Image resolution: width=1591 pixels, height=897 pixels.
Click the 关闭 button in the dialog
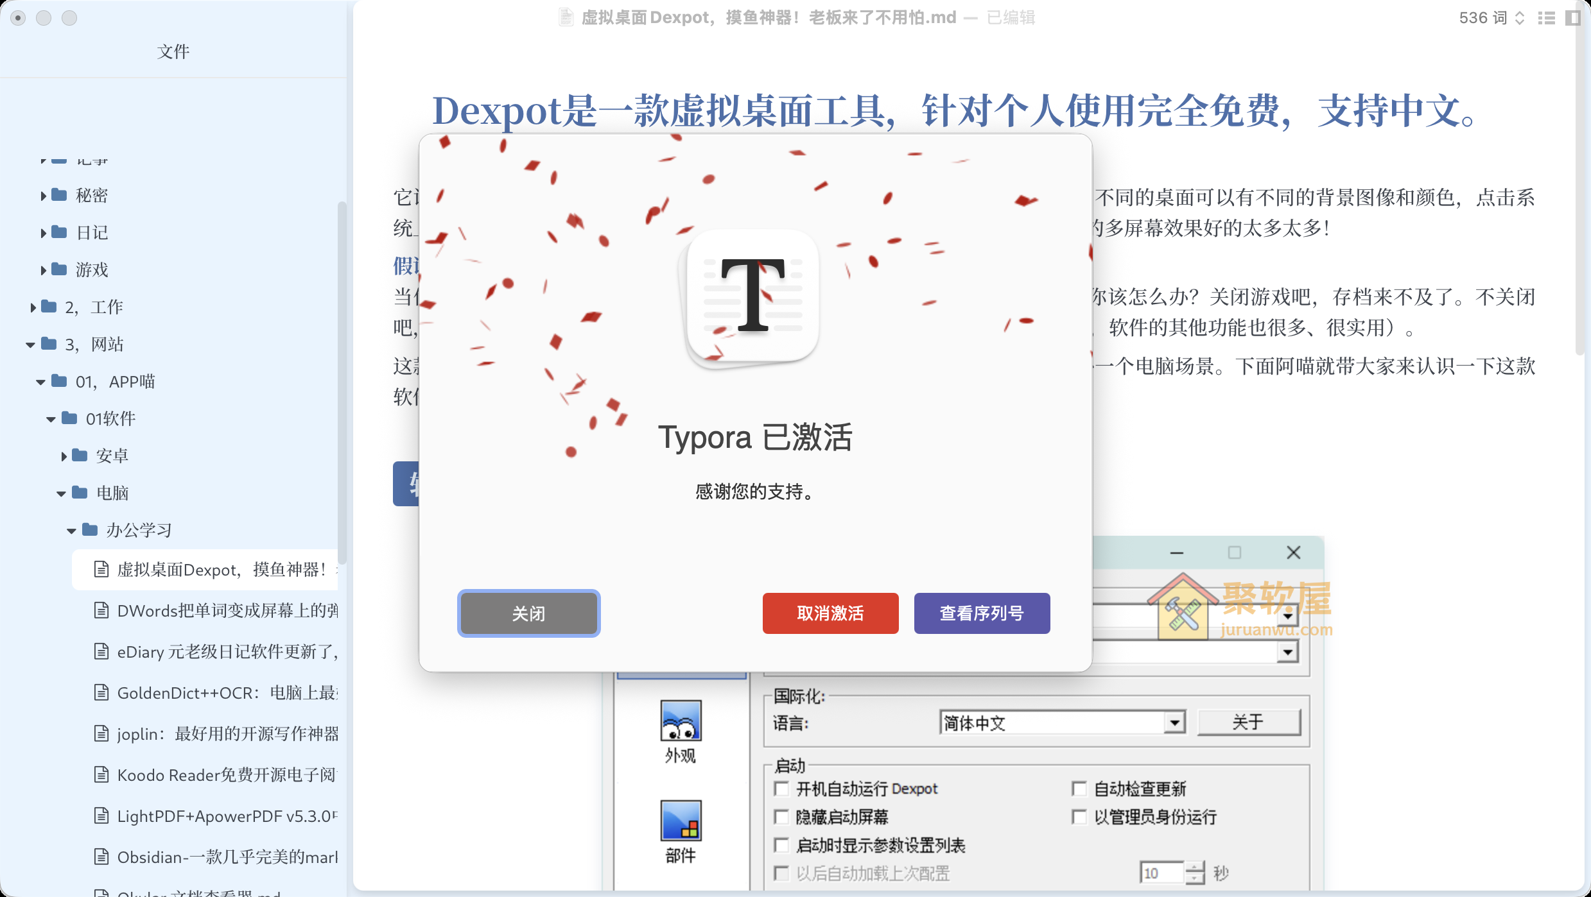pyautogui.click(x=528, y=613)
